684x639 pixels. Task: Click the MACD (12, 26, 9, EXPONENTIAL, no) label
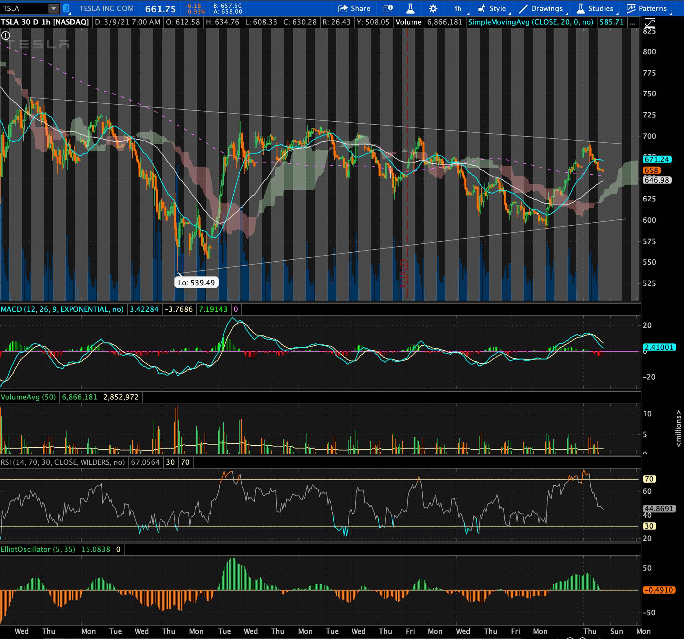click(62, 309)
